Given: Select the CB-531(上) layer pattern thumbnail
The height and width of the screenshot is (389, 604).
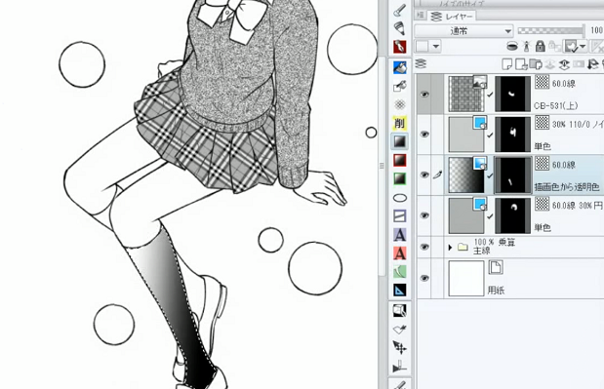Looking at the screenshot, I should [466, 94].
